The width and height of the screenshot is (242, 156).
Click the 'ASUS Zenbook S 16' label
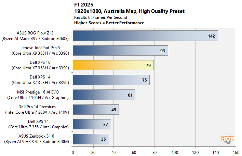[x=36, y=136]
